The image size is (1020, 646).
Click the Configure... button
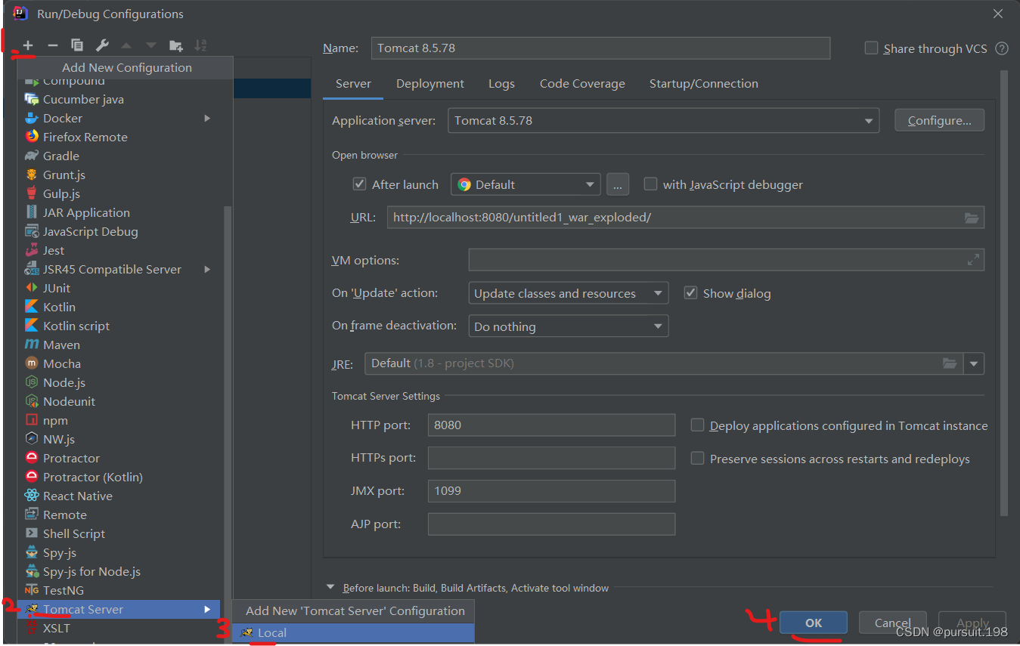[939, 120]
